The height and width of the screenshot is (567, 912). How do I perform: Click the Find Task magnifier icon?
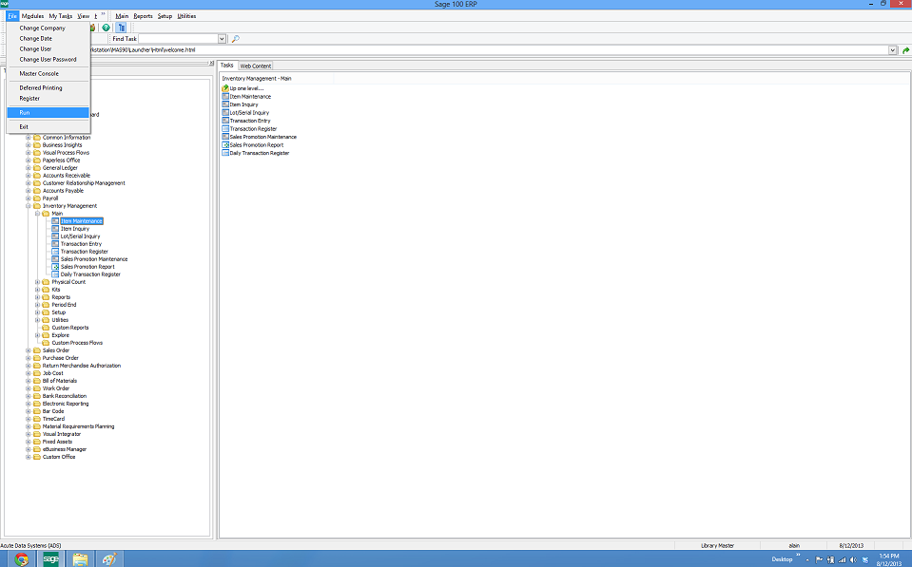click(x=236, y=39)
